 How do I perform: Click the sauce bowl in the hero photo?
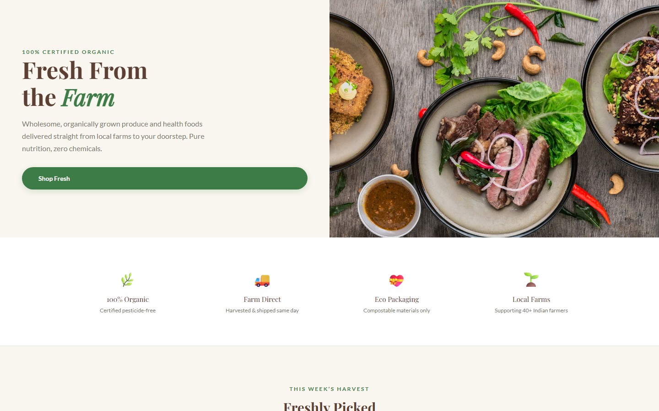click(x=389, y=205)
